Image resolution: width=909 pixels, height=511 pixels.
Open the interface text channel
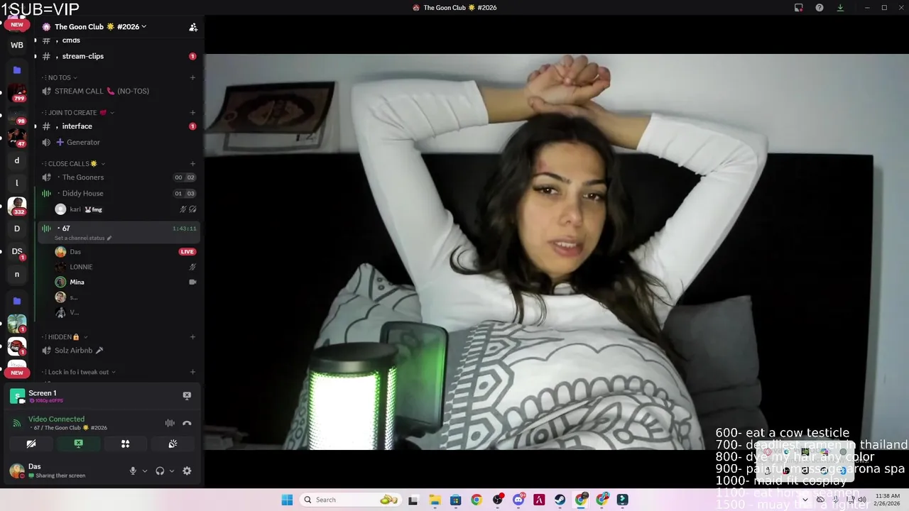coord(77,126)
